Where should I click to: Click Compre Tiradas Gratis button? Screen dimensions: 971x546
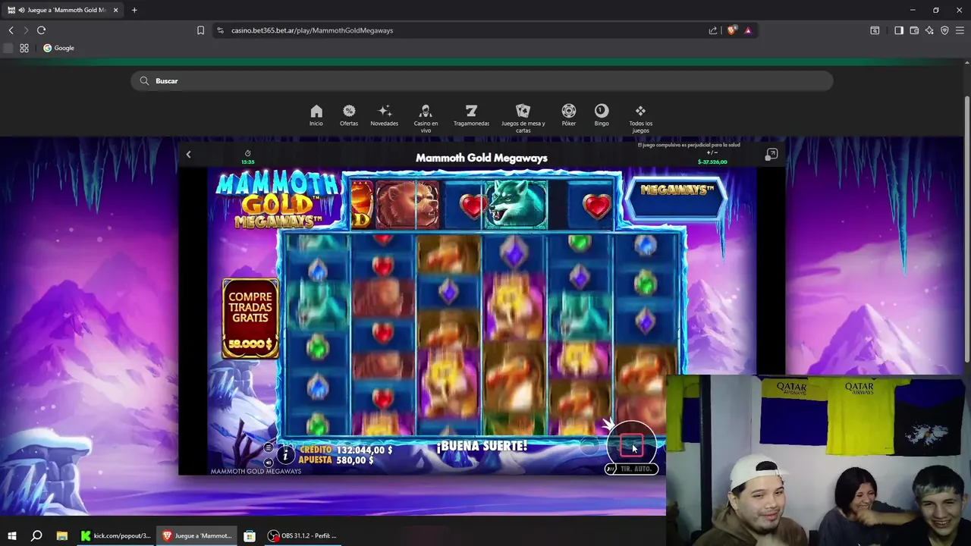pyautogui.click(x=250, y=318)
